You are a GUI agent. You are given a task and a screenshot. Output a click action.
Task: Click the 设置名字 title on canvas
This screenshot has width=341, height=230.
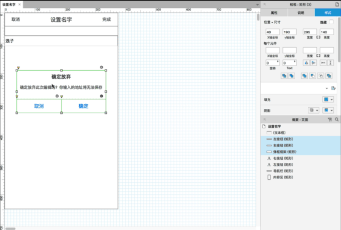(x=61, y=19)
